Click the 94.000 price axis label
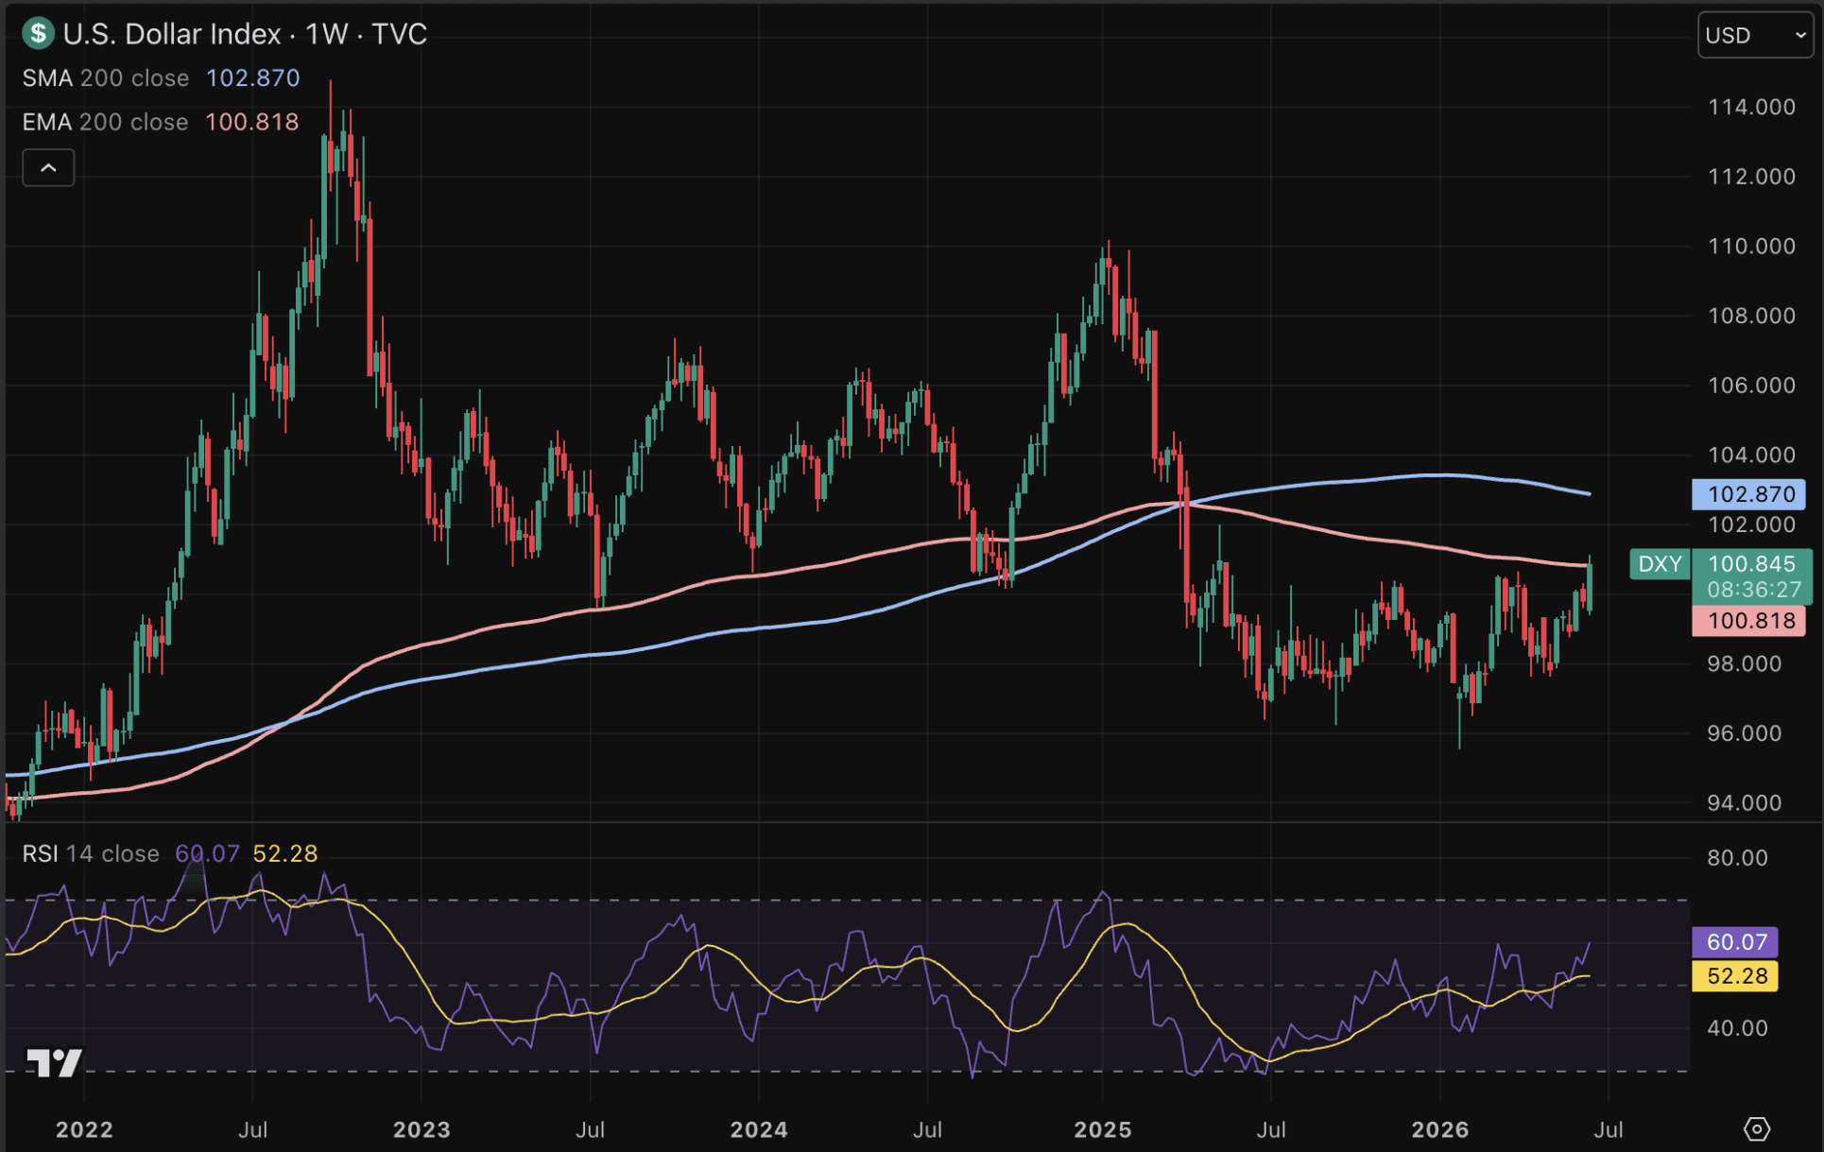1824x1152 pixels. (1744, 802)
